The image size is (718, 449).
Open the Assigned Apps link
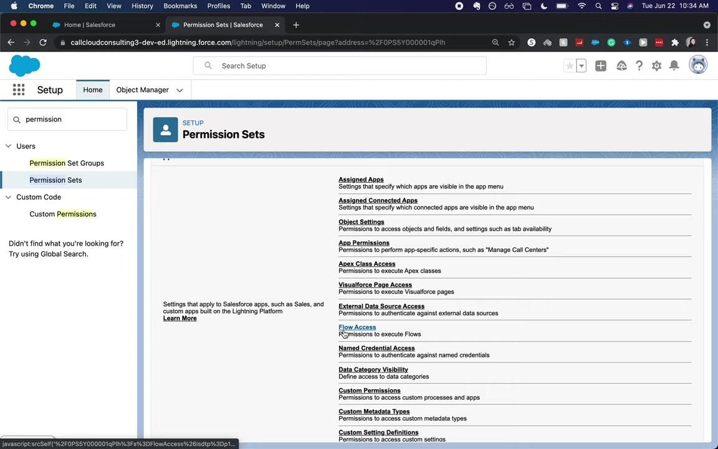click(361, 180)
